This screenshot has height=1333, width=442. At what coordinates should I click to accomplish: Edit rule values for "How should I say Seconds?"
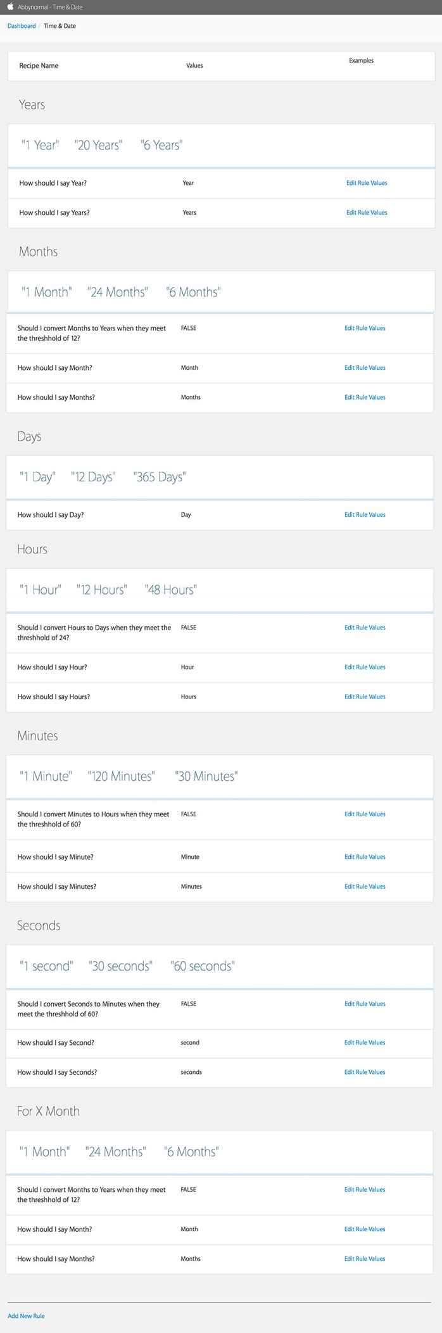pos(365,1072)
